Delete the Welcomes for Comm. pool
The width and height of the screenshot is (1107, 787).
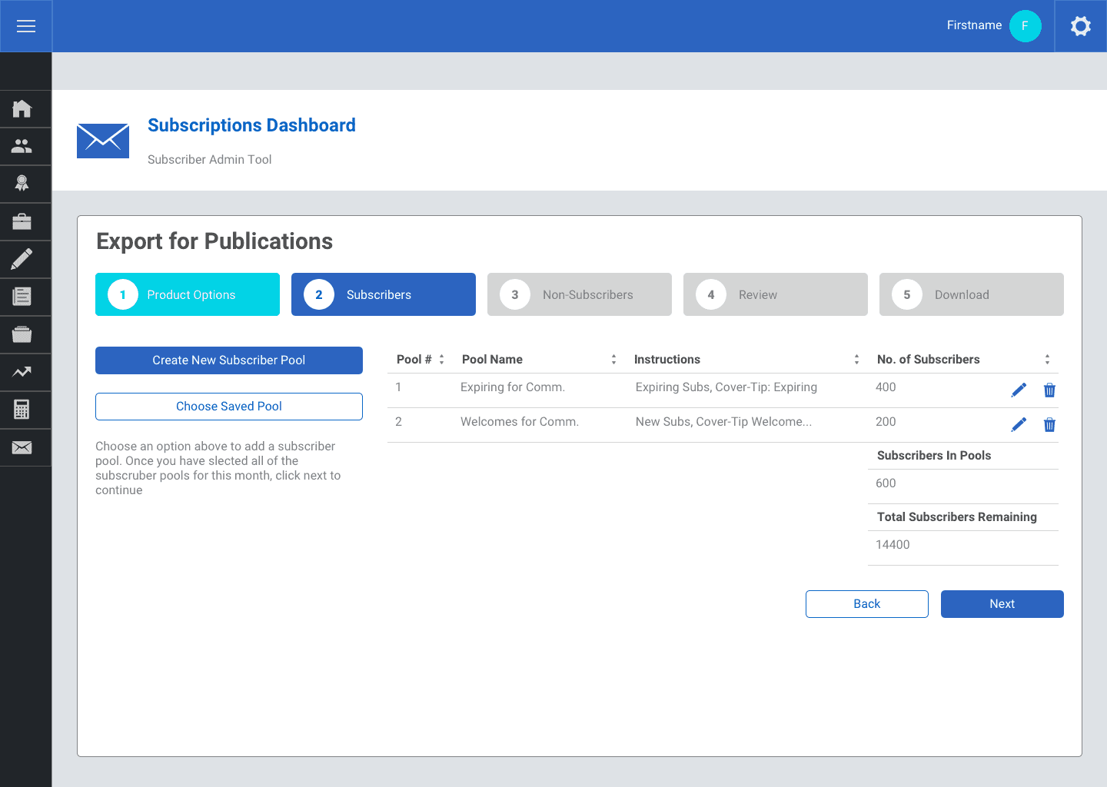click(x=1049, y=425)
